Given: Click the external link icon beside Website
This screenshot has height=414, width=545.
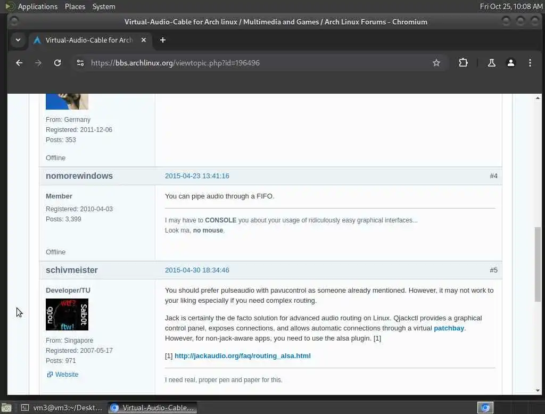Looking at the screenshot, I should click(x=49, y=375).
